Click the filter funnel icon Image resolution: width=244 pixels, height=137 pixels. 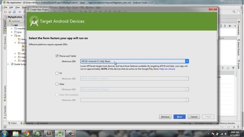233,68
